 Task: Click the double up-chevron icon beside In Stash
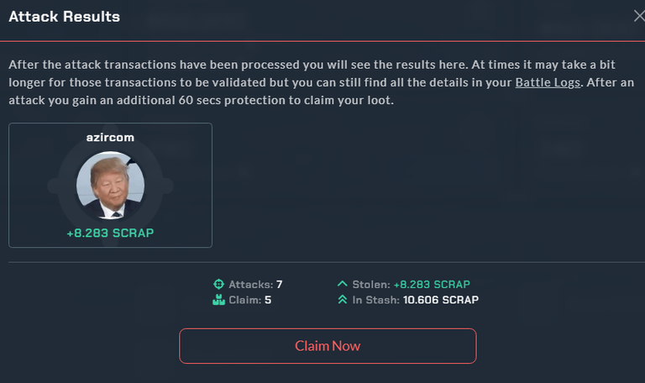point(343,300)
